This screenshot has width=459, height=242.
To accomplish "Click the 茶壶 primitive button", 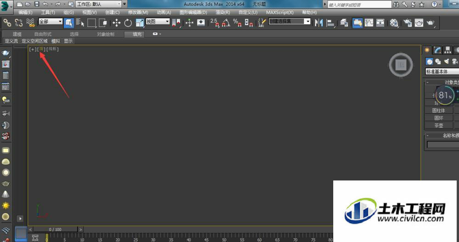I will (x=439, y=125).
